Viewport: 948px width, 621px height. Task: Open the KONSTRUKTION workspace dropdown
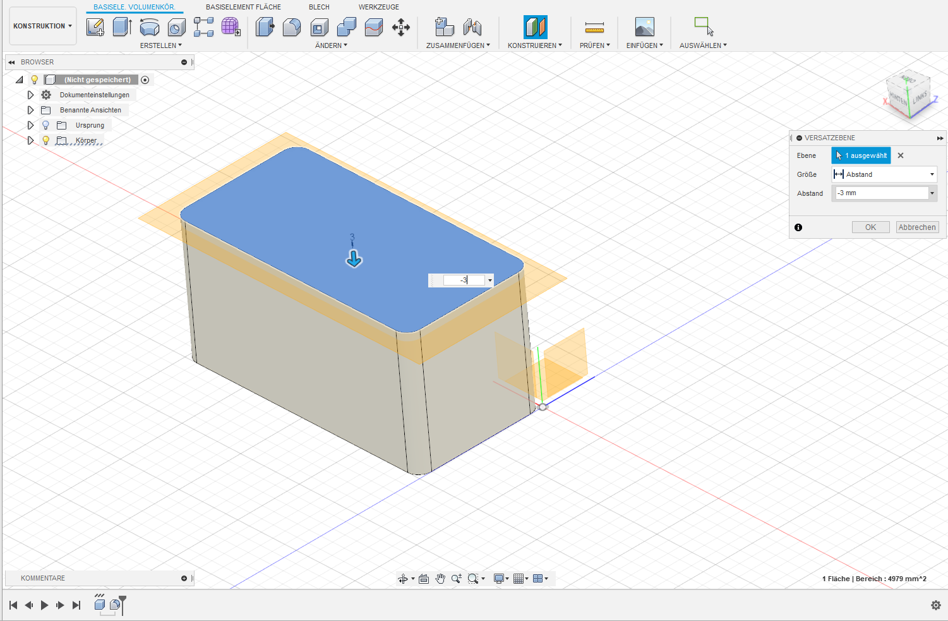(43, 26)
